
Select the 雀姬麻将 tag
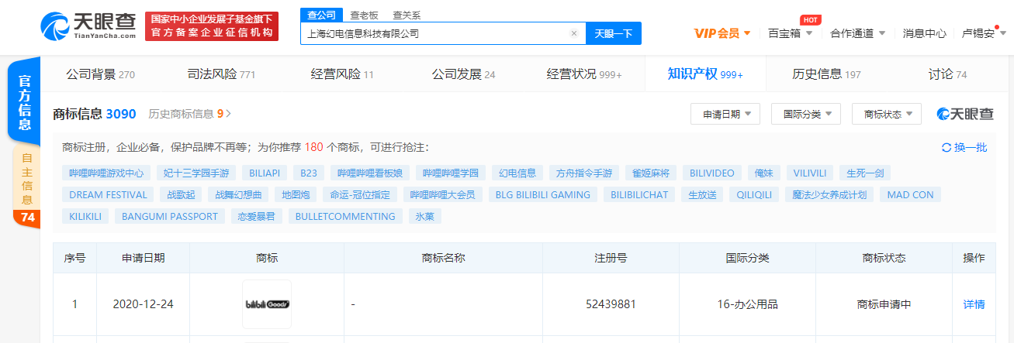click(x=652, y=173)
